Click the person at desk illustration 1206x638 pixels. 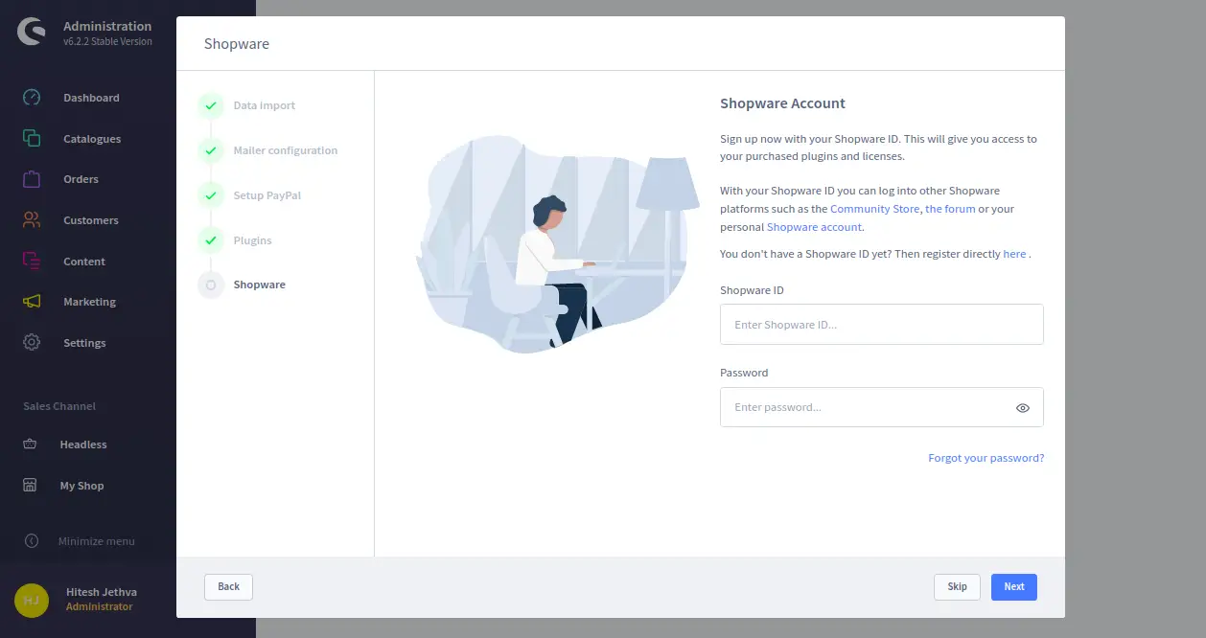point(559,244)
